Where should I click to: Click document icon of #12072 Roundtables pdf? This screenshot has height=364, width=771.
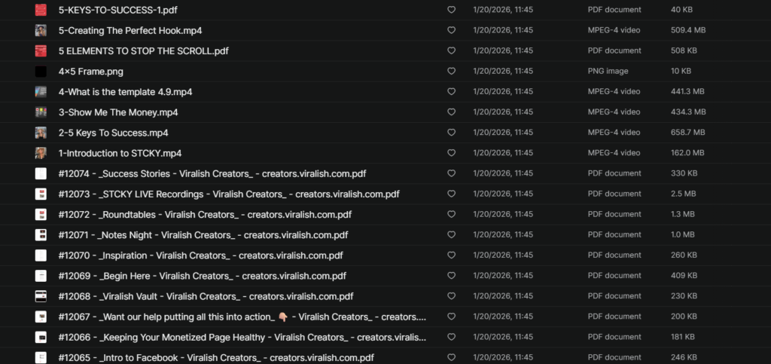click(41, 215)
